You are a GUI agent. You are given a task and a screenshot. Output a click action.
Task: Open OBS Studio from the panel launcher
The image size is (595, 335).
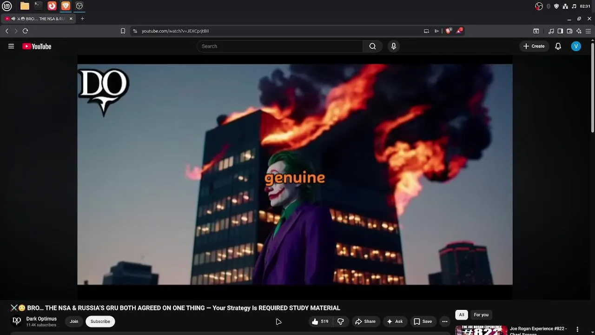(79, 6)
